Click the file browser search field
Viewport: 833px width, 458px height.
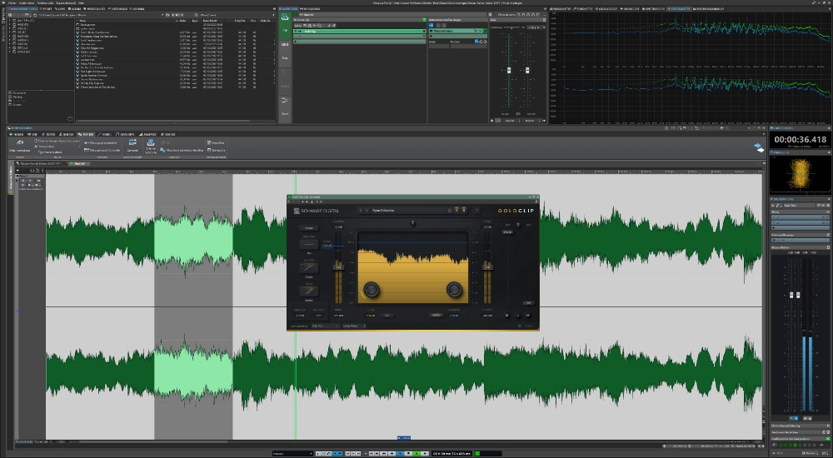tap(236, 15)
